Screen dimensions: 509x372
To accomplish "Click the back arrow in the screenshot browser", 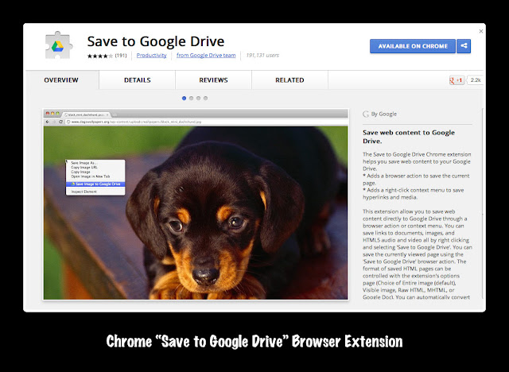I will tap(48, 122).
